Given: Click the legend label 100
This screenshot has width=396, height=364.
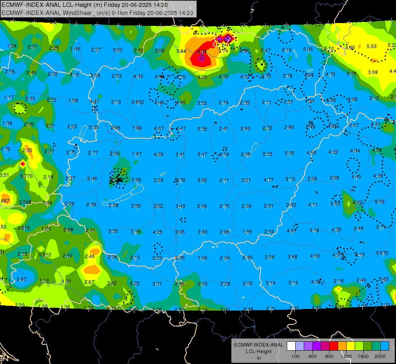Looking at the screenshot, I should click(295, 356).
